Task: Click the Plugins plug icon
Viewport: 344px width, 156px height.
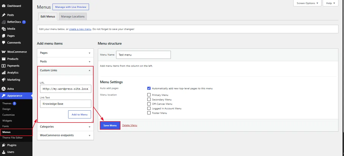Action: pos(4,145)
